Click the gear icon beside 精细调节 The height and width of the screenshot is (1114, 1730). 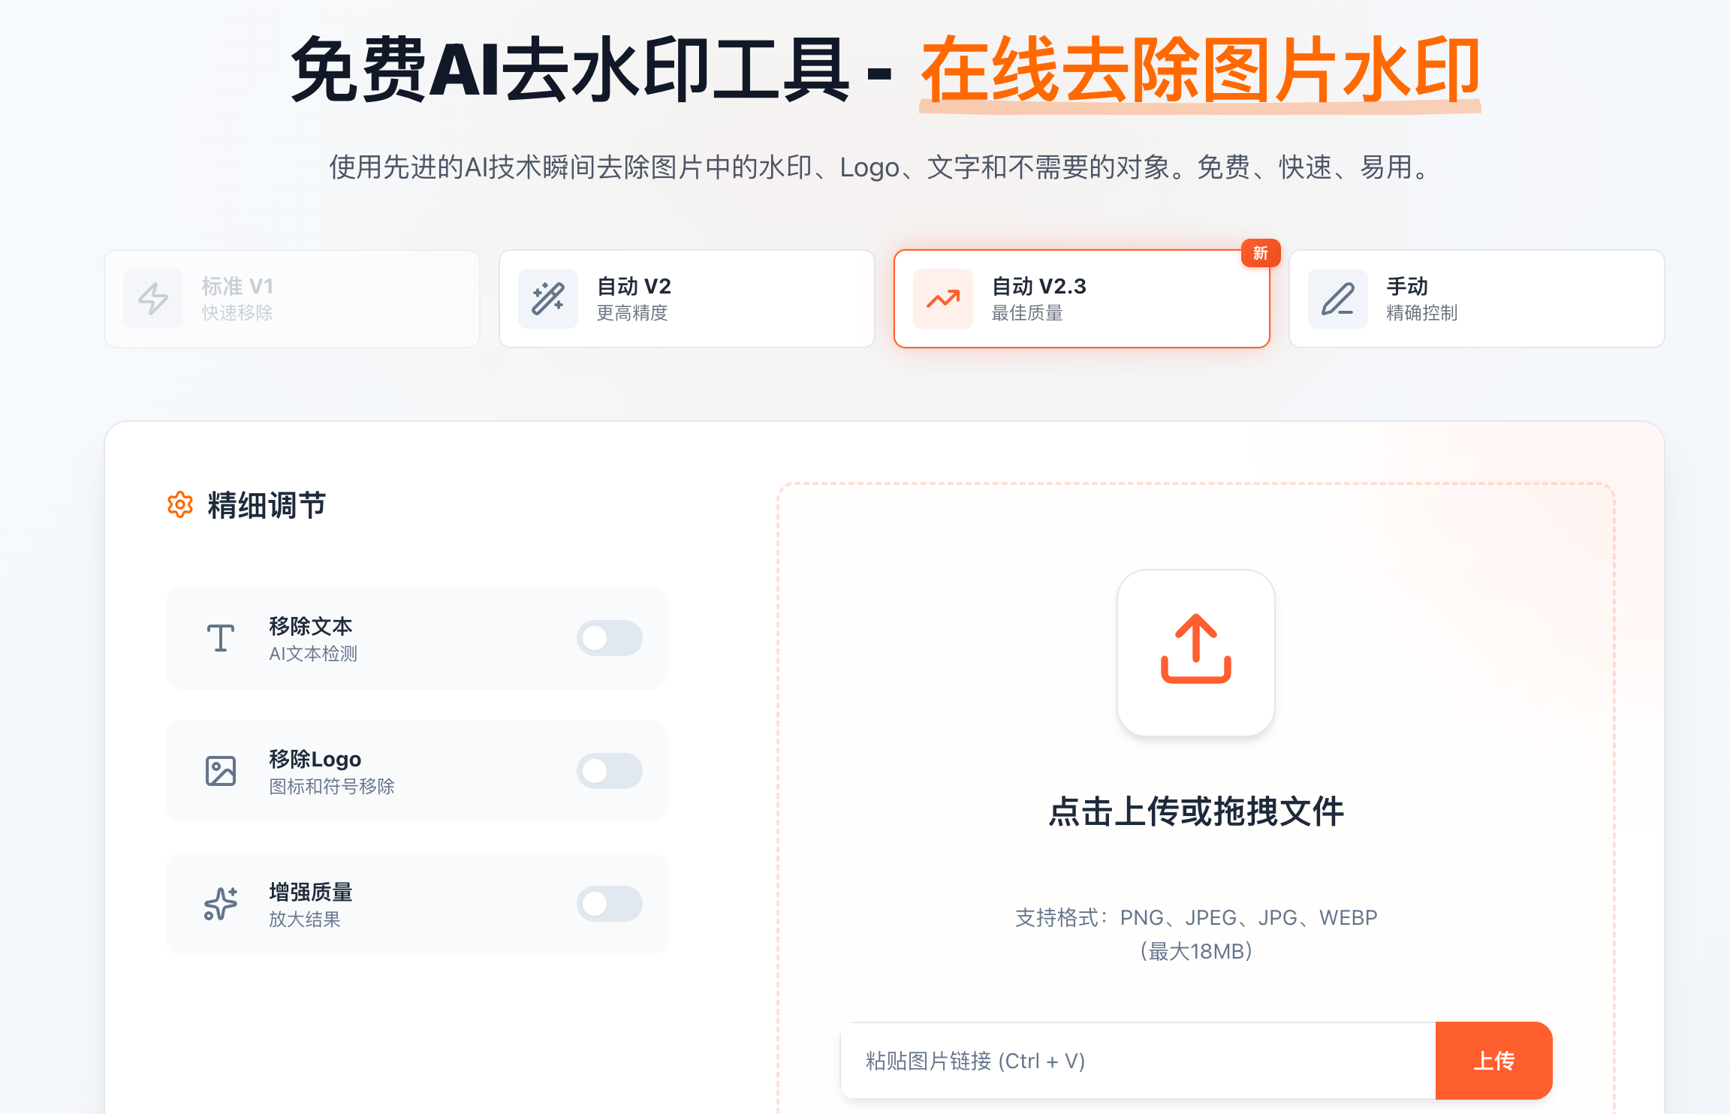tap(180, 504)
